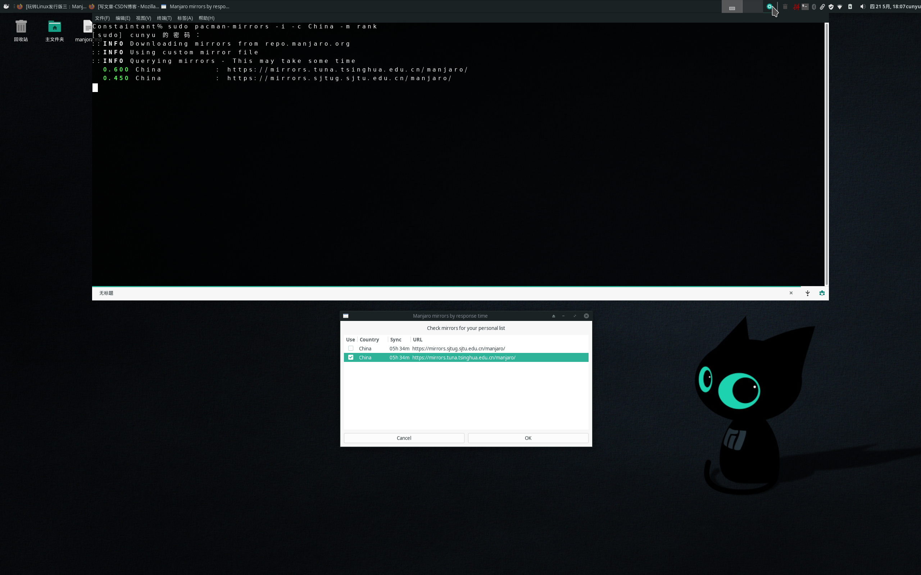Sort mirrors by the Use column header
The height and width of the screenshot is (575, 921).
(350, 340)
